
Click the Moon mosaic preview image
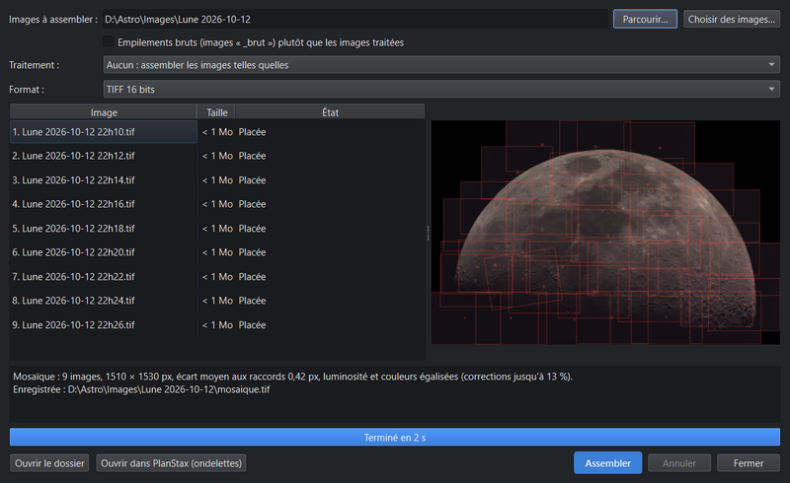click(605, 233)
